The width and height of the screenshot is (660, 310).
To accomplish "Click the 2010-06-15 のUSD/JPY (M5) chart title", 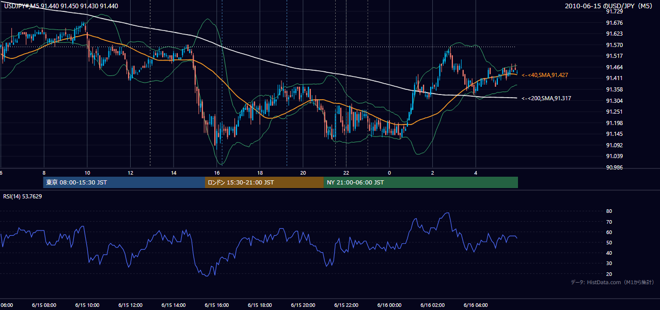I will click(x=609, y=6).
